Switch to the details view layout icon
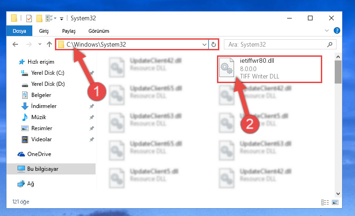Viewport: 355px width, 216px height. point(325,203)
